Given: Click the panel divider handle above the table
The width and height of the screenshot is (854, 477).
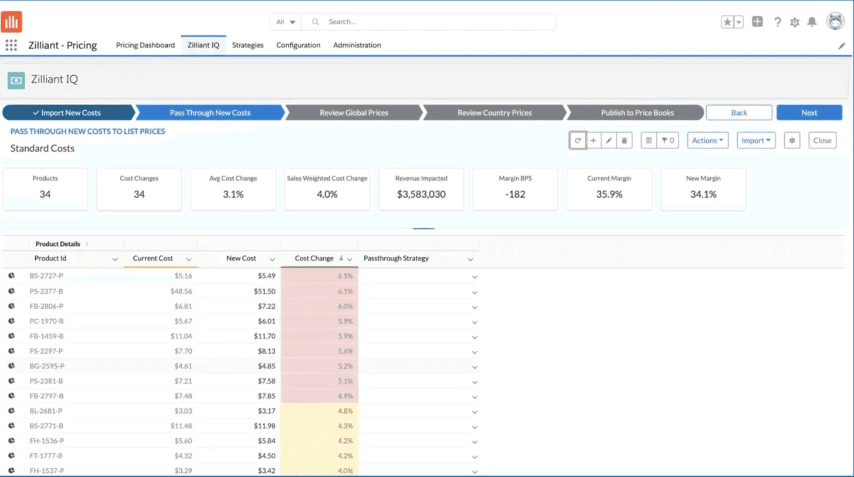Looking at the screenshot, I should [x=423, y=228].
